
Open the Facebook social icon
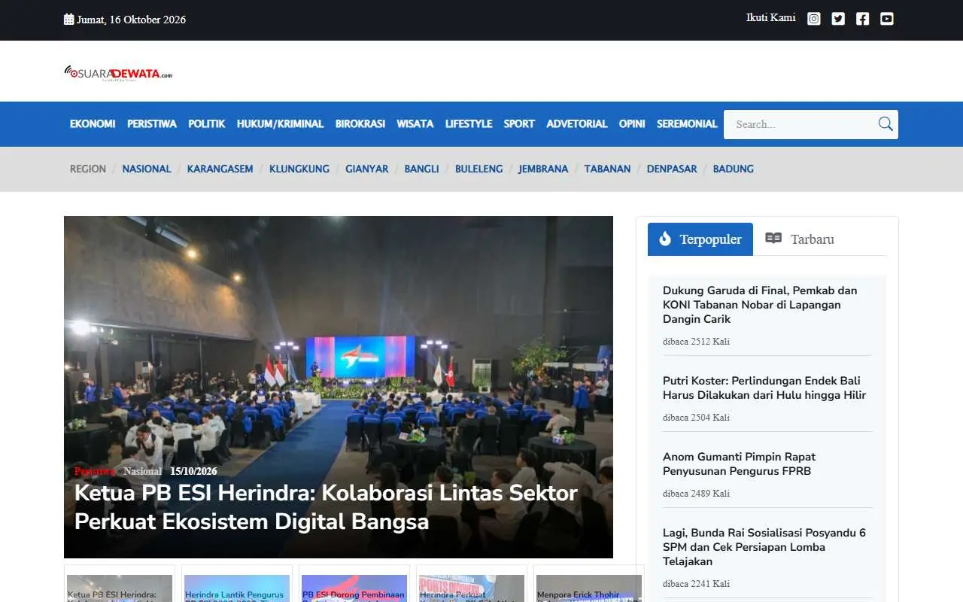point(862,19)
